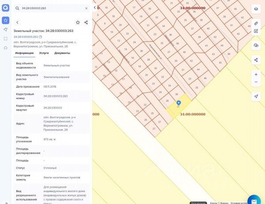The image size is (265, 204).
Task: Click the search field with cadastral number
Action: coord(52,8)
